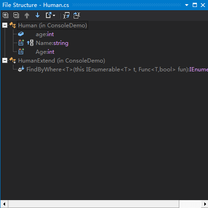Click the Expand All toolbar icon

pyautogui.click(x=6, y=15)
